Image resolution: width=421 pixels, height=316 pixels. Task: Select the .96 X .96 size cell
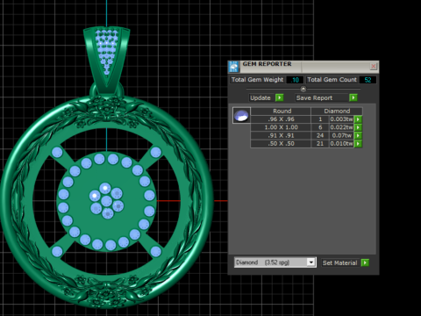click(x=281, y=119)
